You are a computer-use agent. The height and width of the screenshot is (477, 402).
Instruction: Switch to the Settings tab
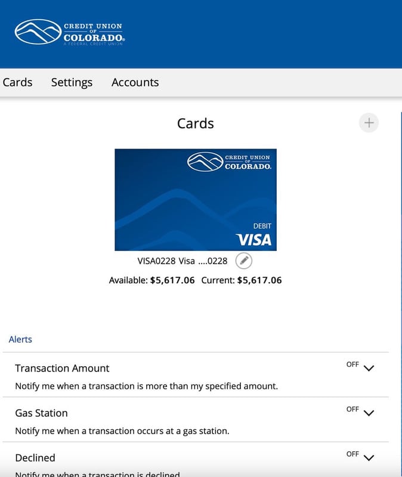click(72, 82)
